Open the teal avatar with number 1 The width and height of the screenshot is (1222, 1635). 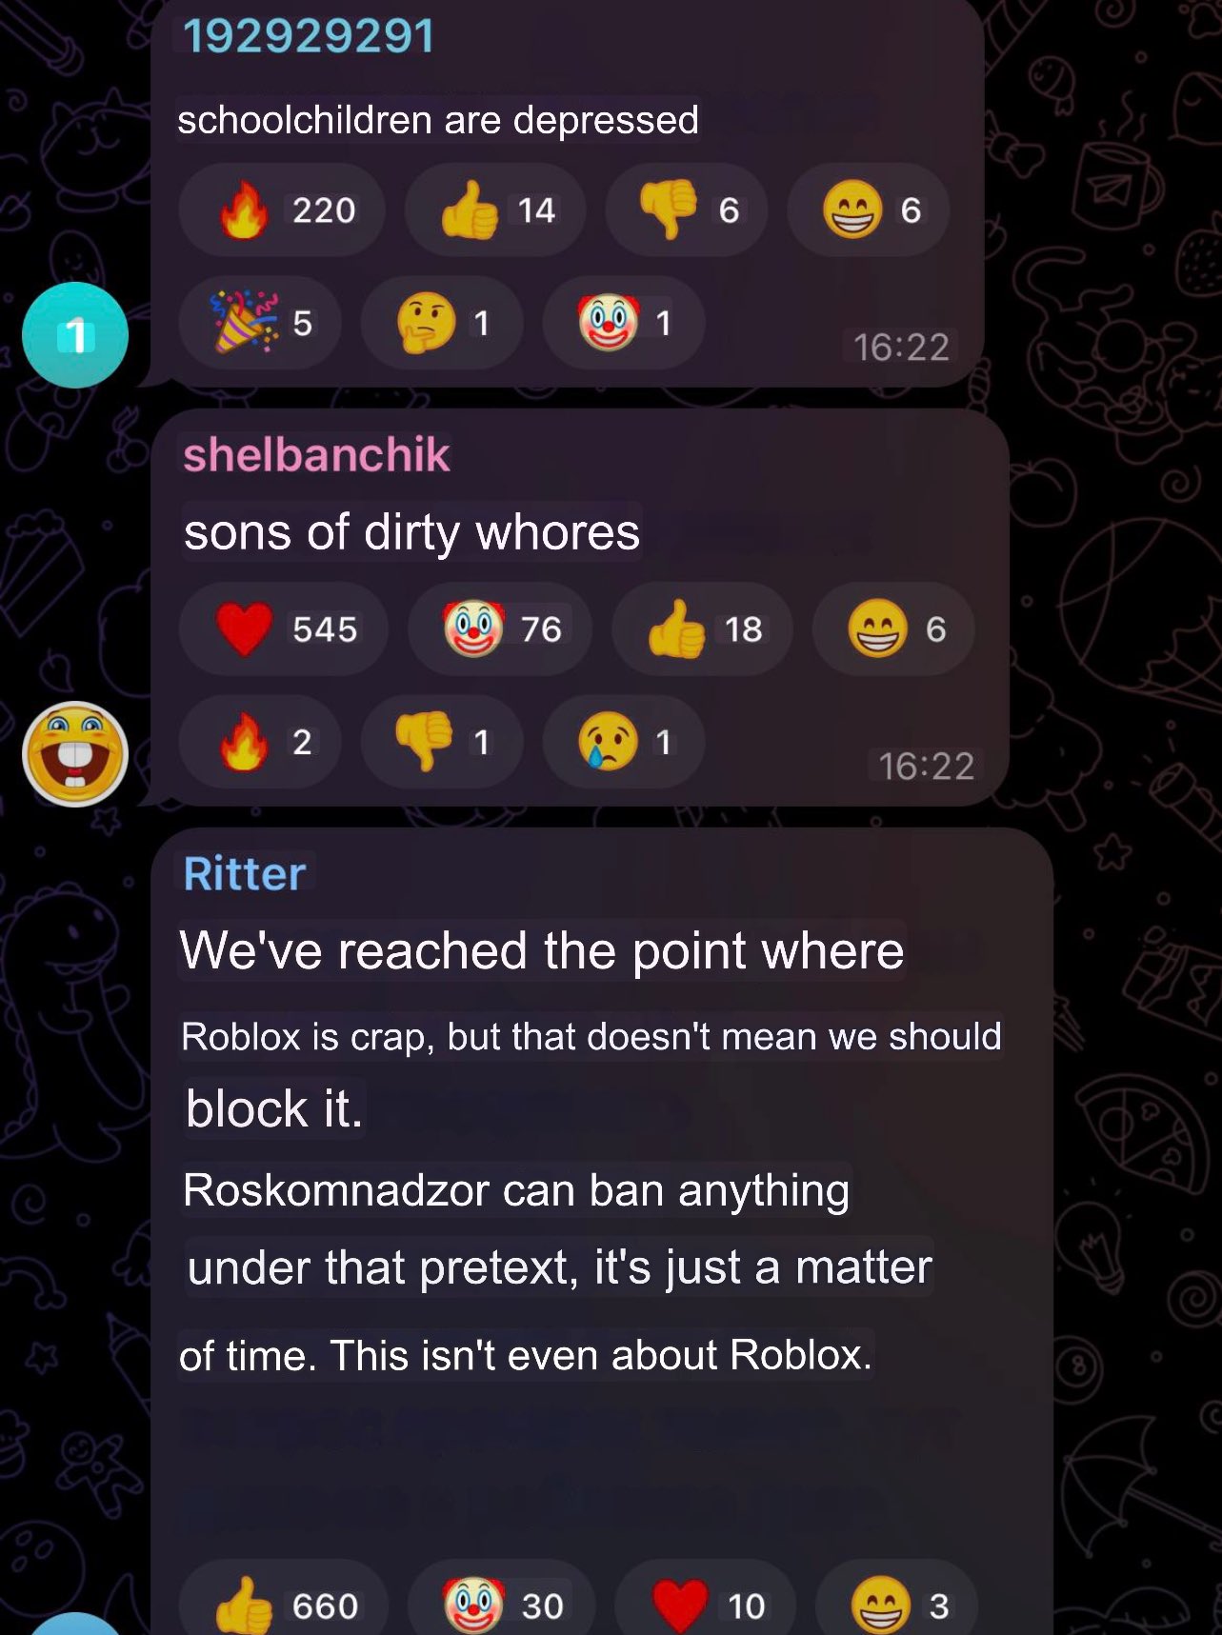click(x=75, y=335)
